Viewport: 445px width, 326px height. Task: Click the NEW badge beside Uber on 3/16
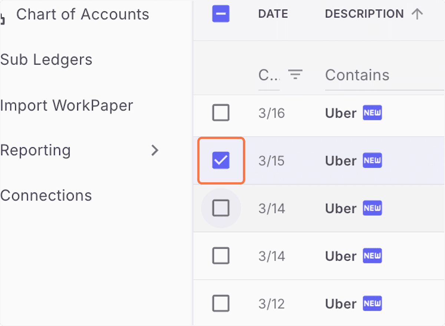pyautogui.click(x=372, y=113)
